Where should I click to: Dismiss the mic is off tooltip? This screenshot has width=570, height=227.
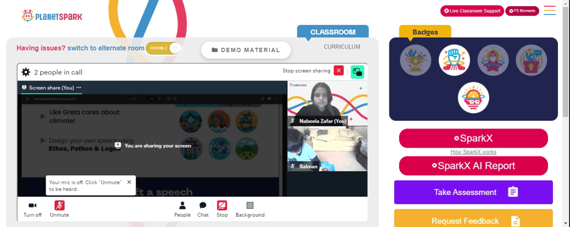coord(129,182)
